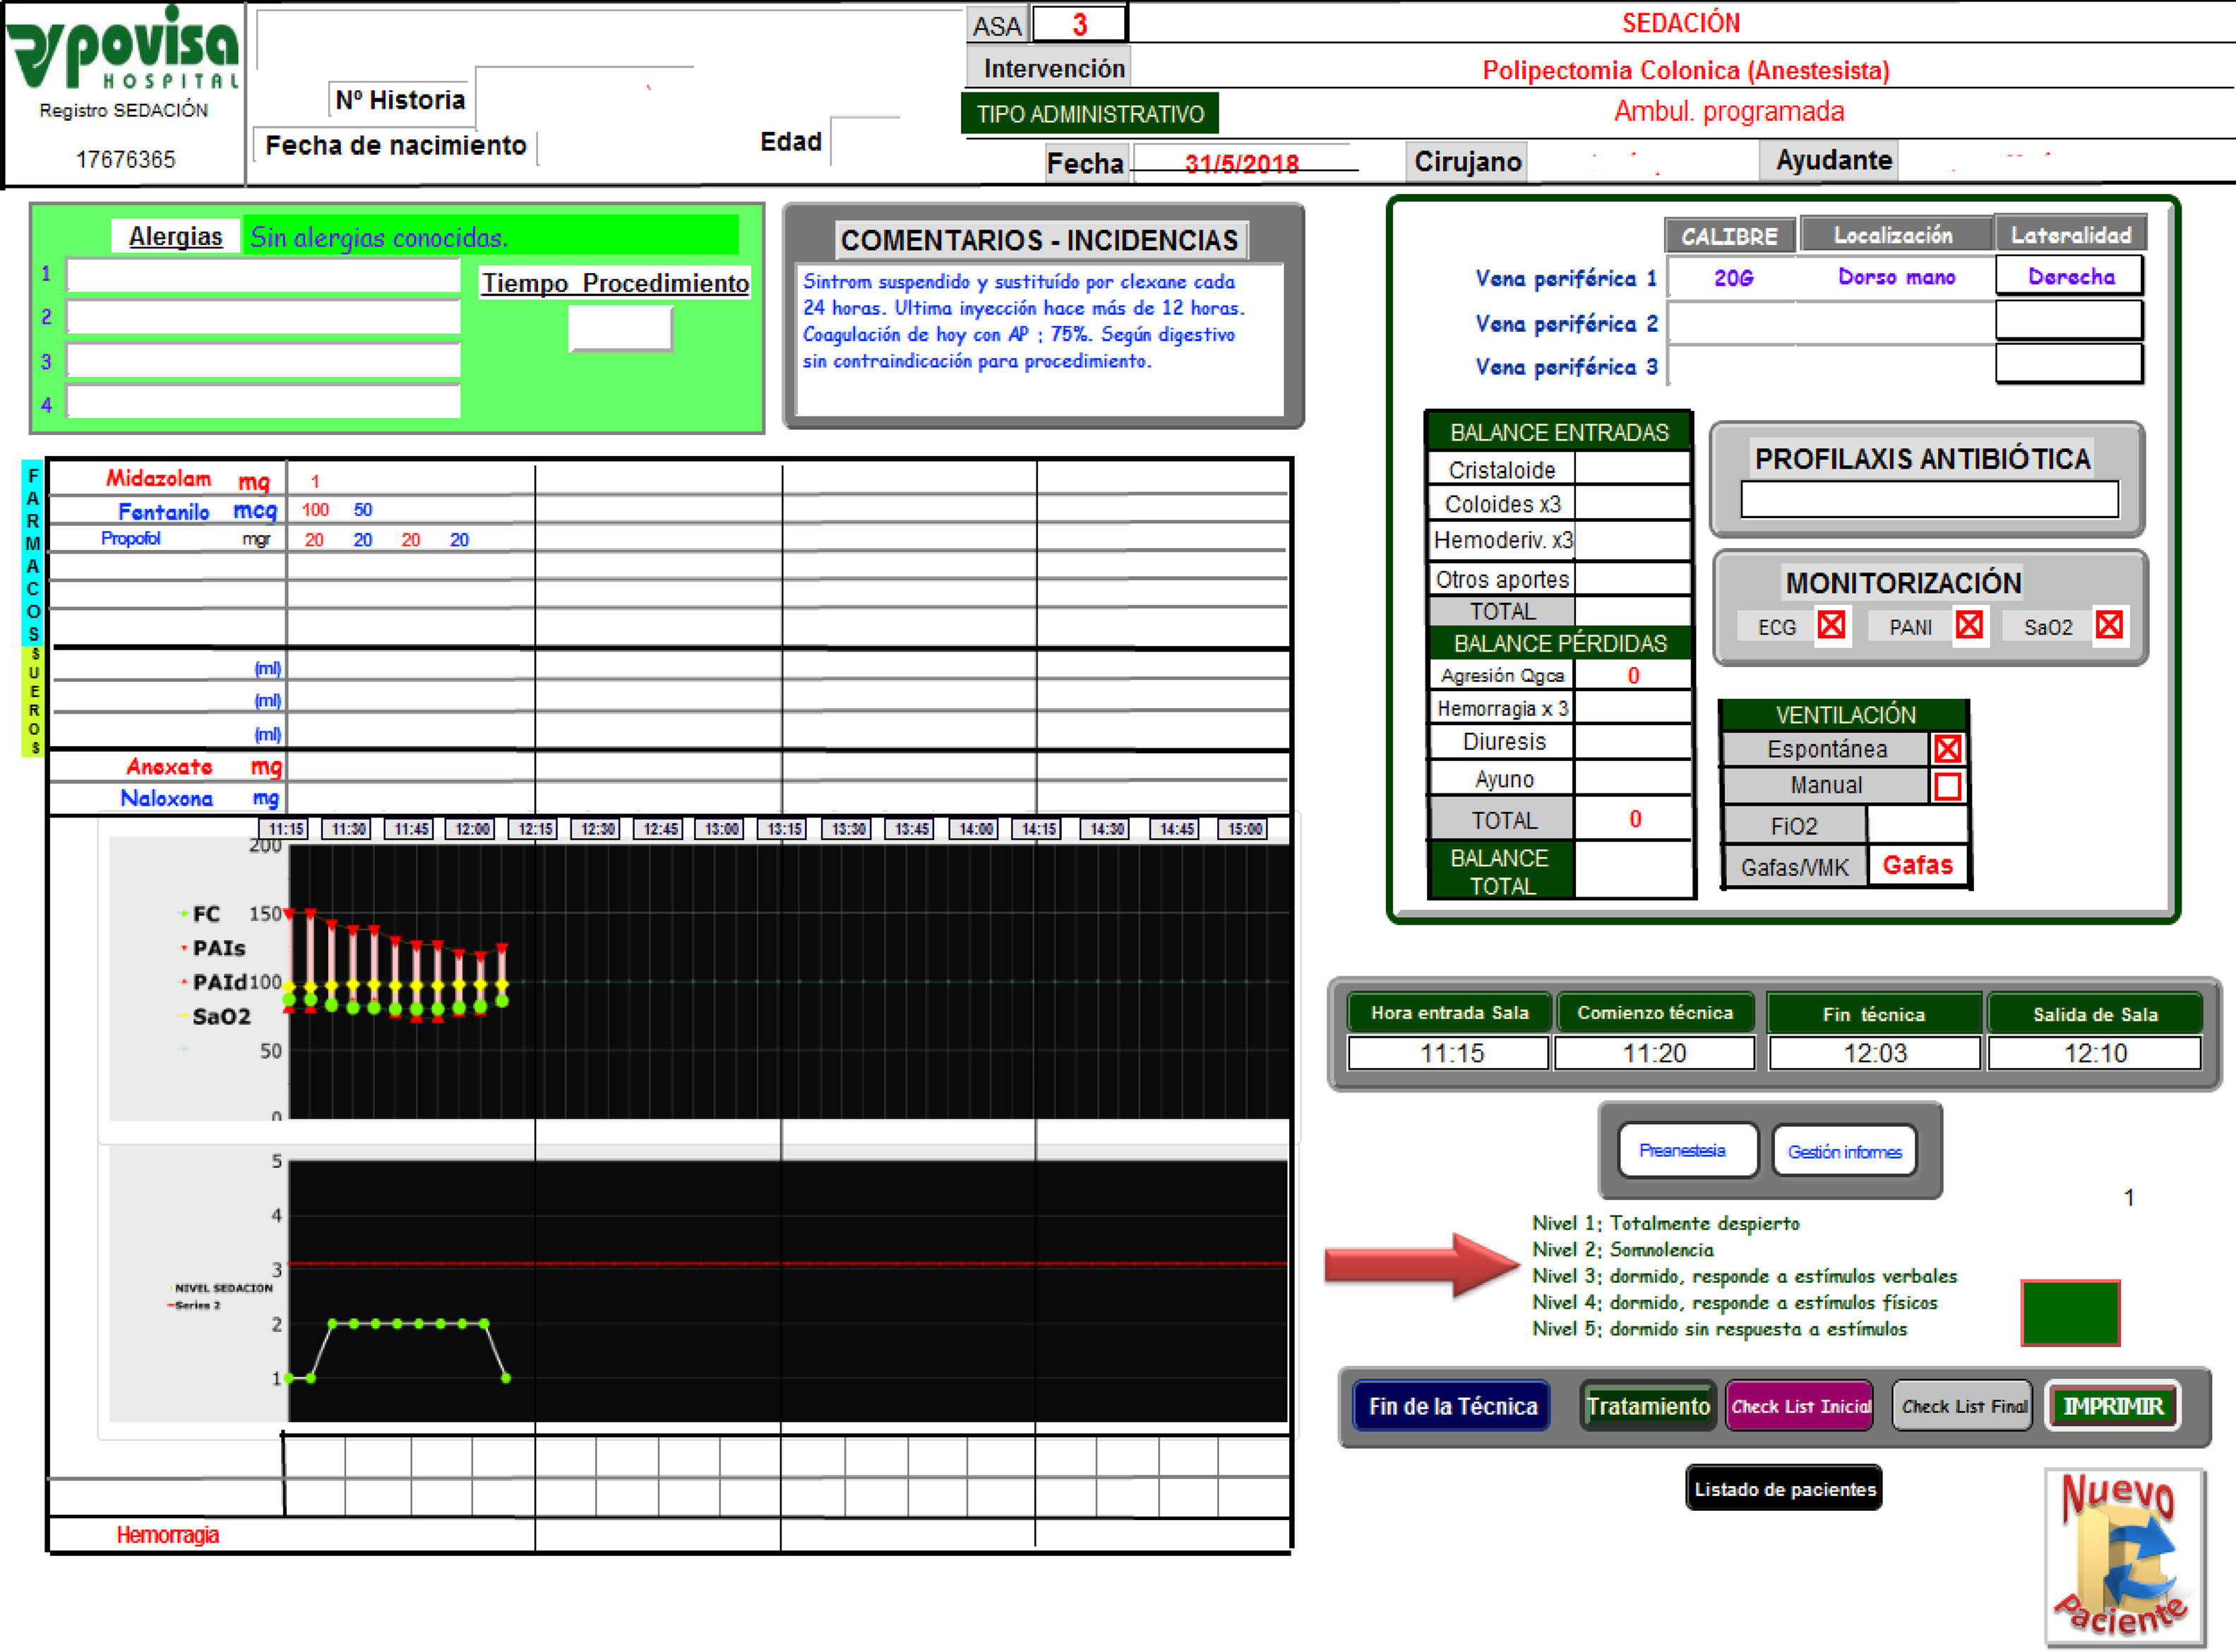Toggle the PANI monitoring checkbox
2236x1652 pixels.
(1969, 625)
